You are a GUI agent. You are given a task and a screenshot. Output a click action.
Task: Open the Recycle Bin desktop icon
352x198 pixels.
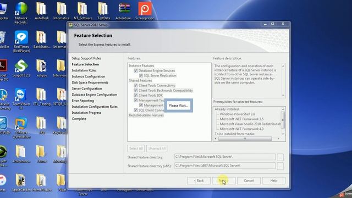point(4,40)
